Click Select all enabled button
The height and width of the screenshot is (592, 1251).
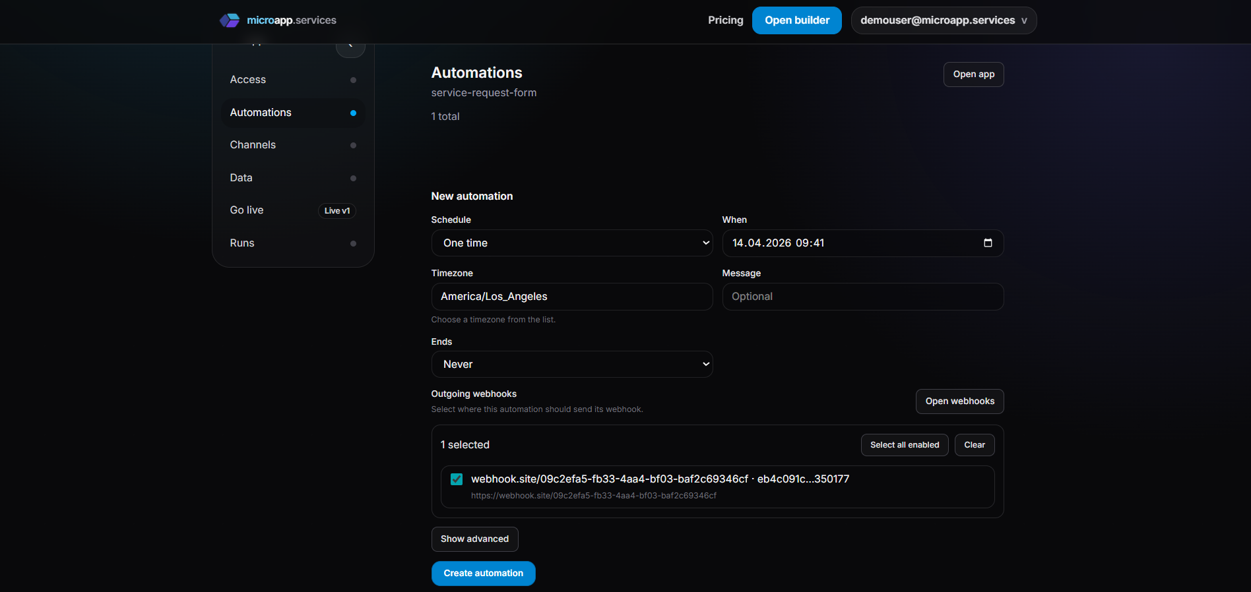905,445
